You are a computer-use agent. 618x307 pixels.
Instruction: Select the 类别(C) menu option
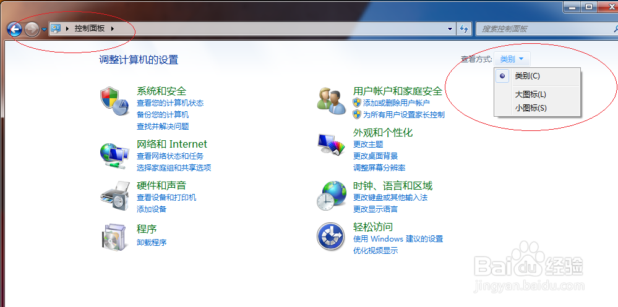[537, 76]
